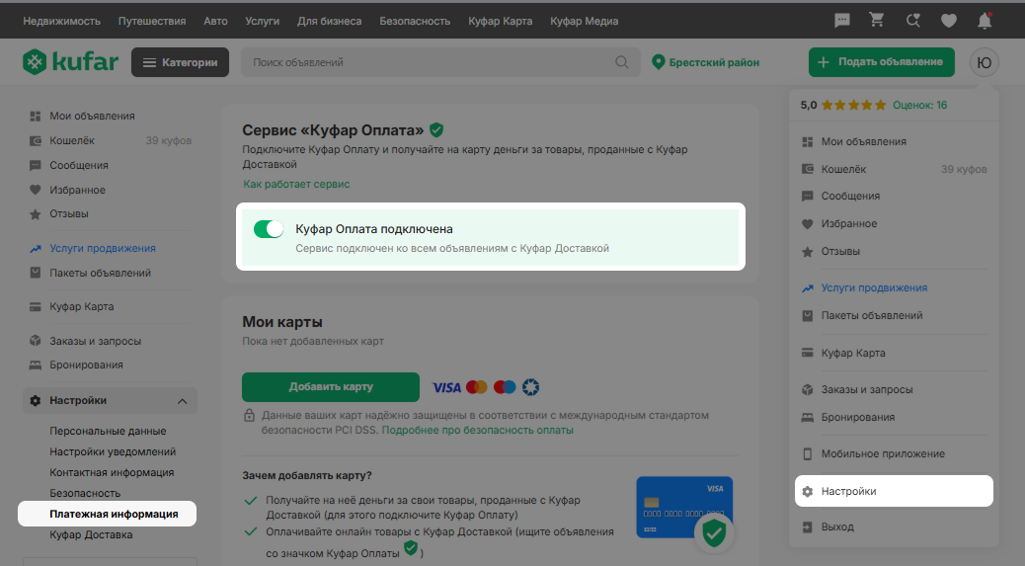
Task: Open Сообщения in profile menu
Action: [x=850, y=196]
